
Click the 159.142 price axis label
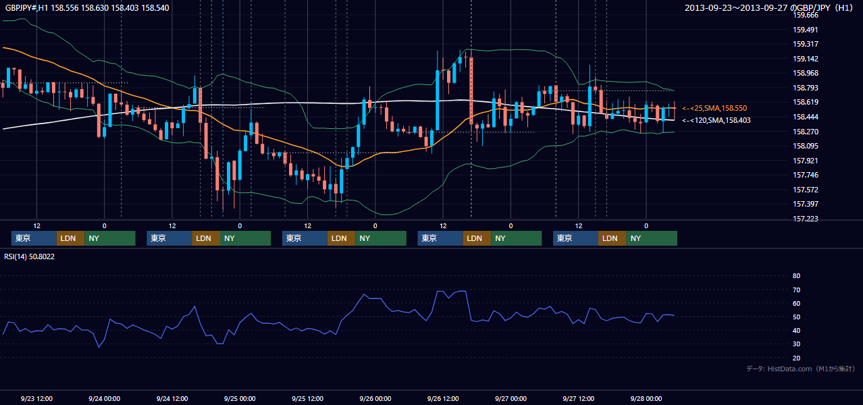click(x=806, y=59)
